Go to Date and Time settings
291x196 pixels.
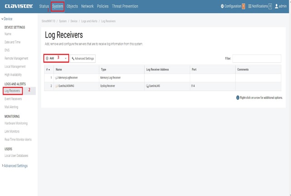pyautogui.click(x=13, y=42)
